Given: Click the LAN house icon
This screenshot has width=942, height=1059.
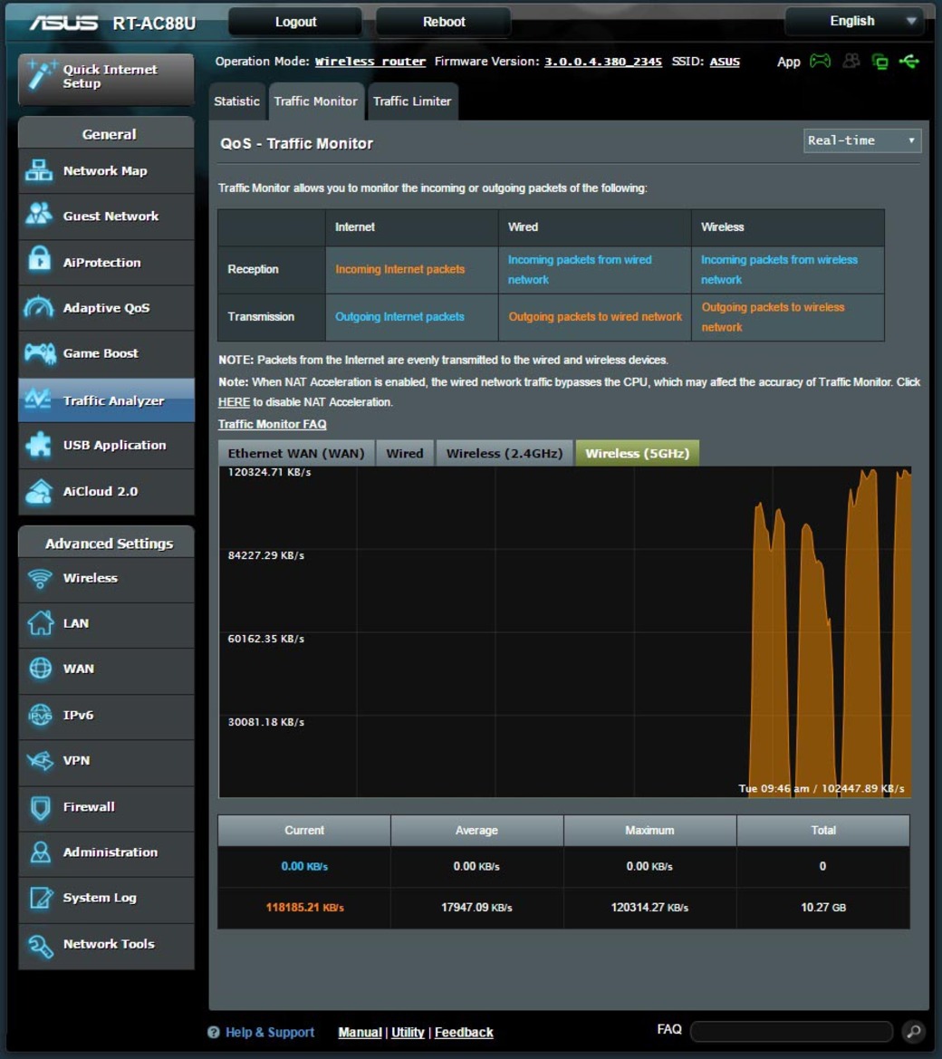Looking at the screenshot, I should [x=40, y=622].
